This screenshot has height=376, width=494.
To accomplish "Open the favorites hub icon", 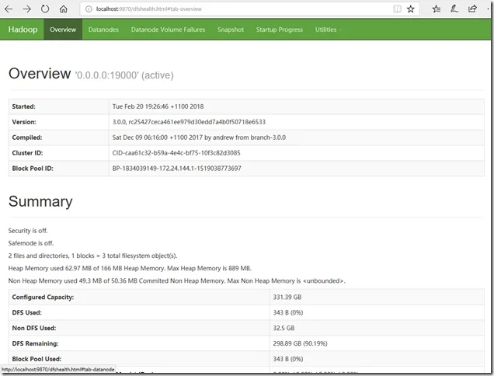I will point(436,9).
